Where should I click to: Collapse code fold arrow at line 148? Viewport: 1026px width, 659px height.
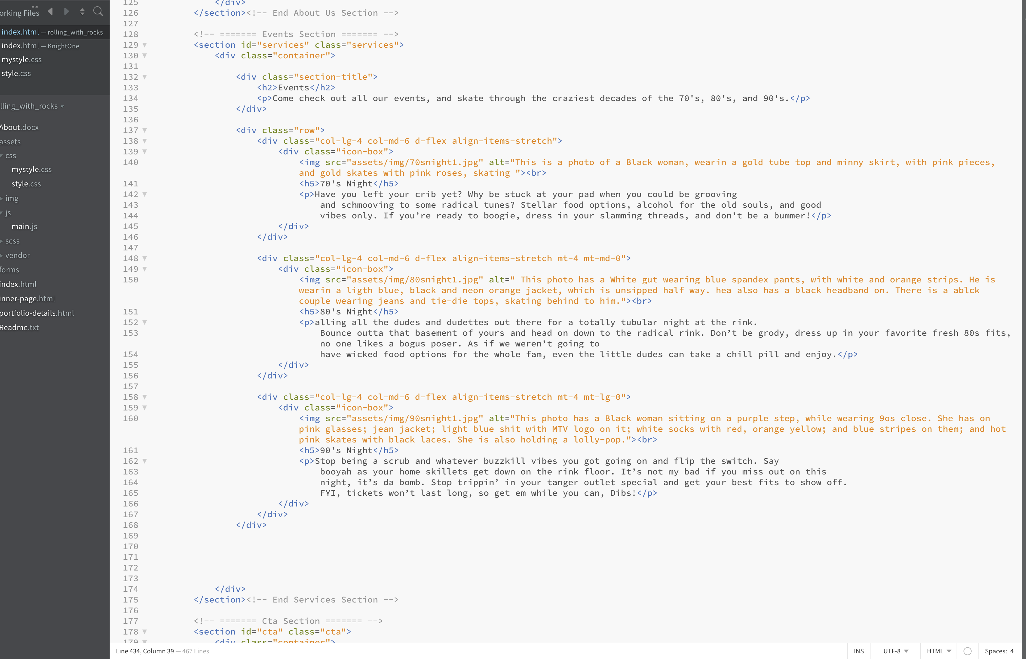[145, 259]
